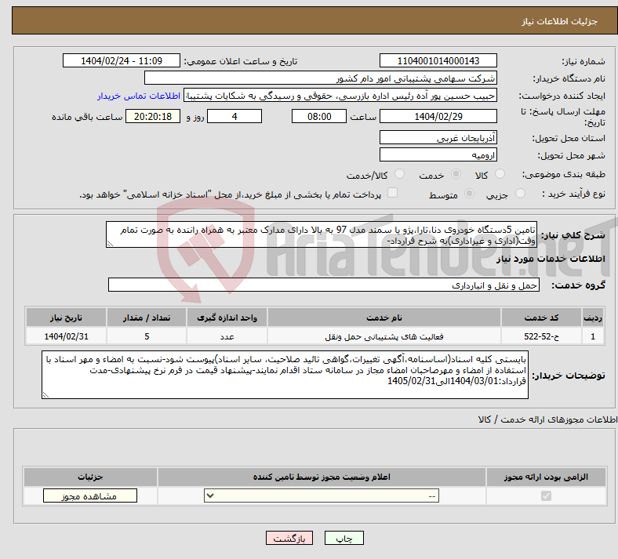This screenshot has height=559, width=618.
Task: Click the شماره نیاز label
Action: coord(583,61)
